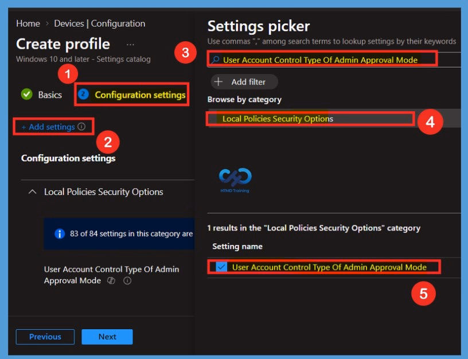The image size is (468, 359).
Task: Click the '83 of 84 settings' info banner
Action: point(119,233)
